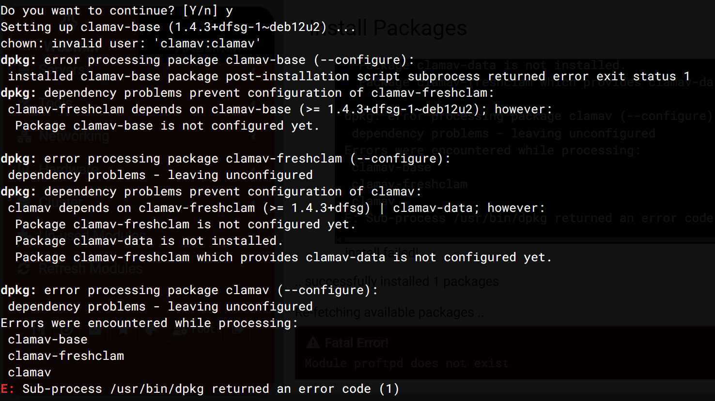715x401 pixels.
Task: Click the Cluster icon in the dimmed sidebar
Action: 24,203
